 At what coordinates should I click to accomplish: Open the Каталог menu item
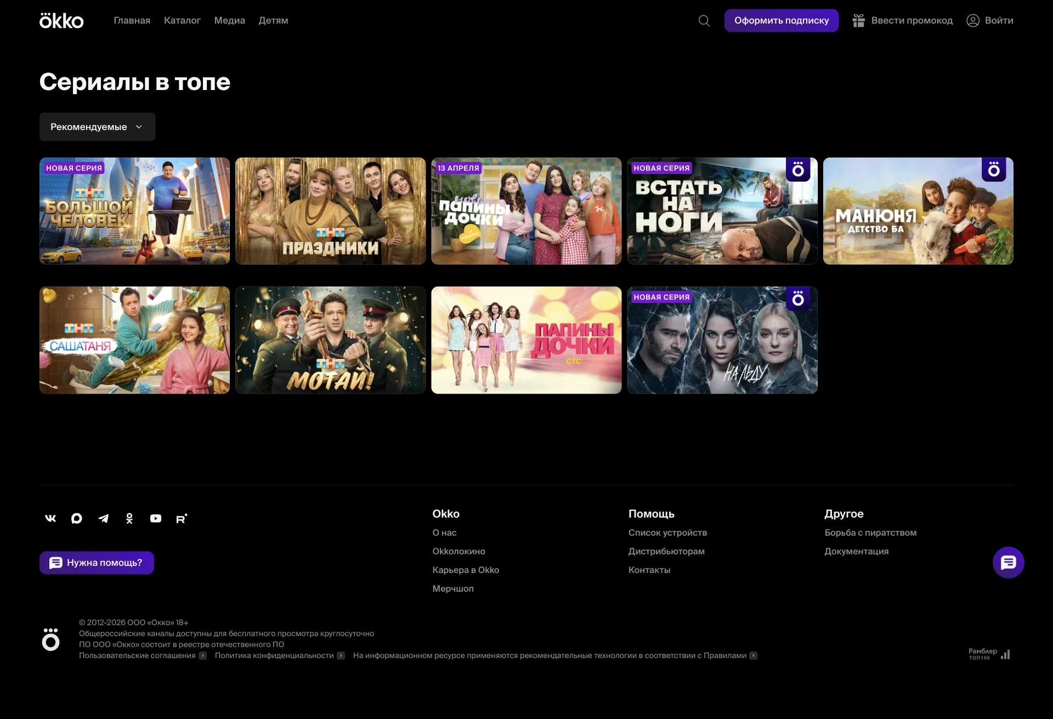click(x=182, y=21)
